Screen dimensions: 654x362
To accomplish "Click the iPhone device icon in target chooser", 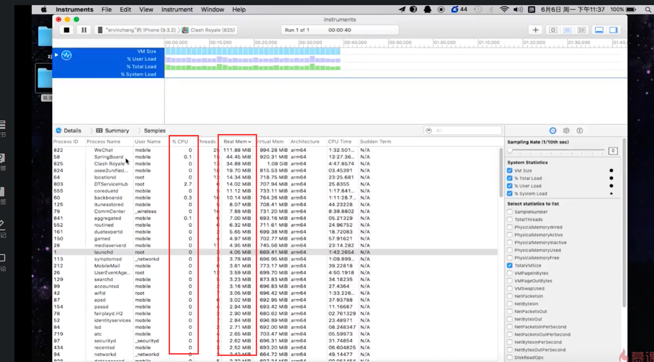I will (100, 30).
